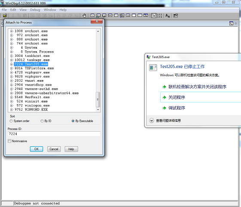This screenshot has height=207, width=241.
Task: Expand the 5548 WerFault.exe tree node
Action: point(12,97)
